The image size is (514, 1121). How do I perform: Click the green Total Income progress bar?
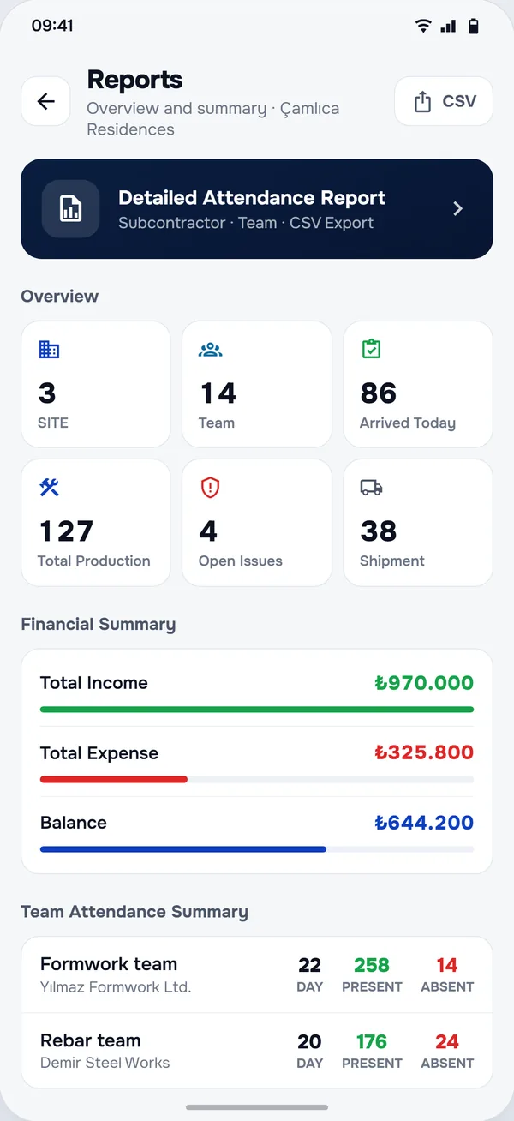tap(257, 710)
